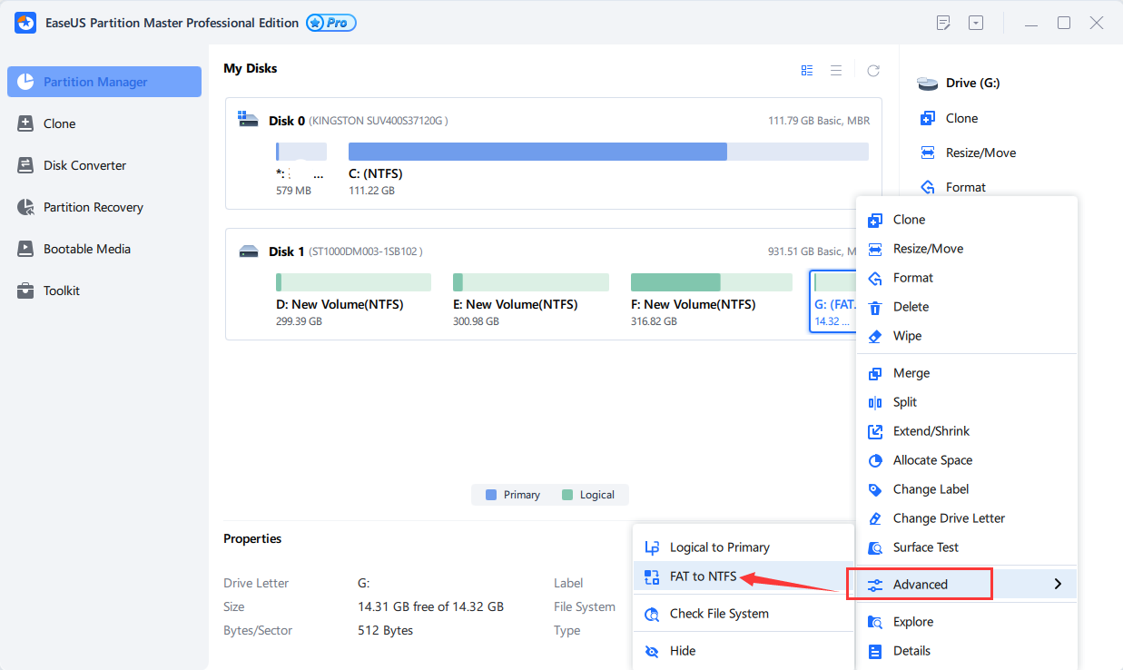1123x670 pixels.
Task: Switch to tile view of disks
Action: click(807, 71)
